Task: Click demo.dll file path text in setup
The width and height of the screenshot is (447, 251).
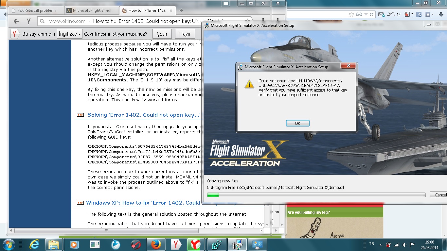Action: (275, 188)
